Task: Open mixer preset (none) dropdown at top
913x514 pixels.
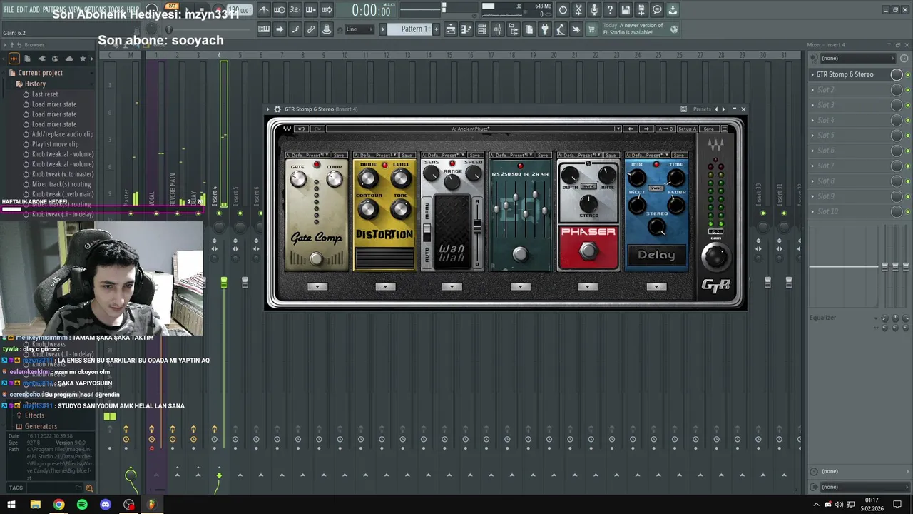Action: pos(856,58)
